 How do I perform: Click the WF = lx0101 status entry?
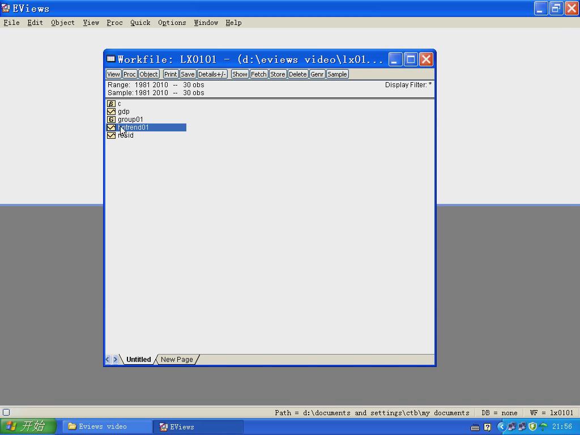point(552,413)
